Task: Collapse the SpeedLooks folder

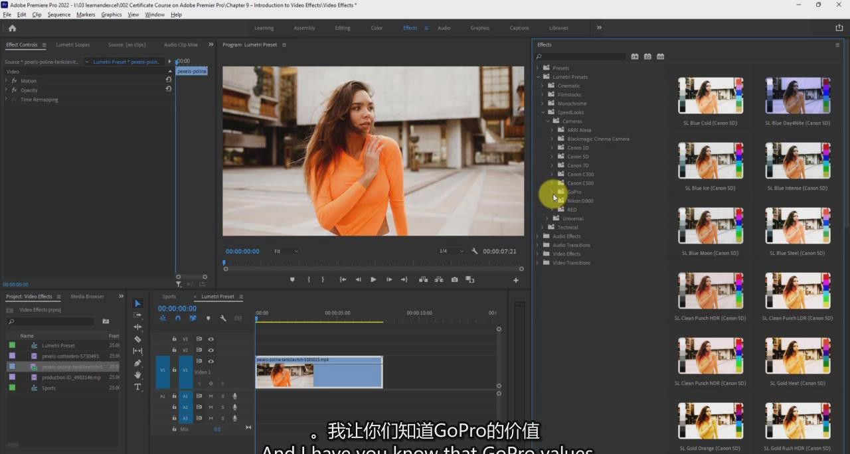Action: [x=543, y=112]
